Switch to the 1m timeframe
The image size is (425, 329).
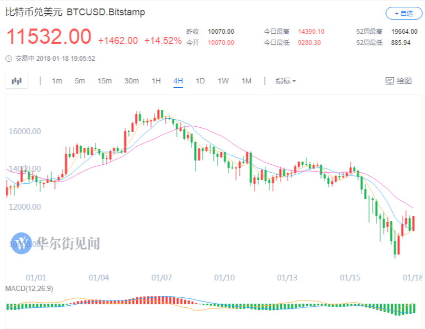pyautogui.click(x=57, y=81)
